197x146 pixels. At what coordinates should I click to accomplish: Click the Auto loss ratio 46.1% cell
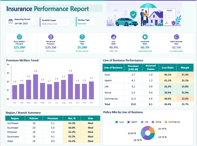[168, 75]
